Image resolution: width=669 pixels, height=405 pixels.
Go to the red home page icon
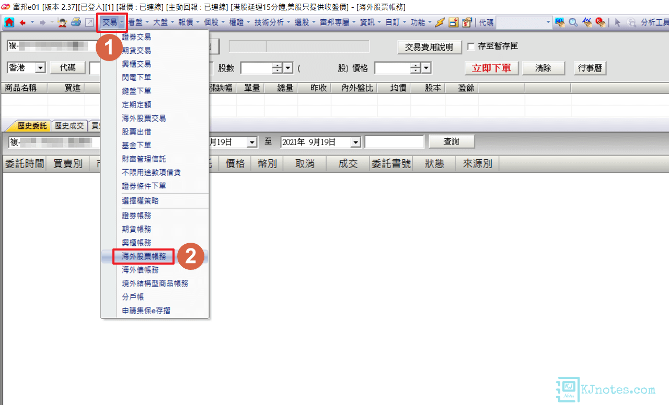(x=9, y=22)
